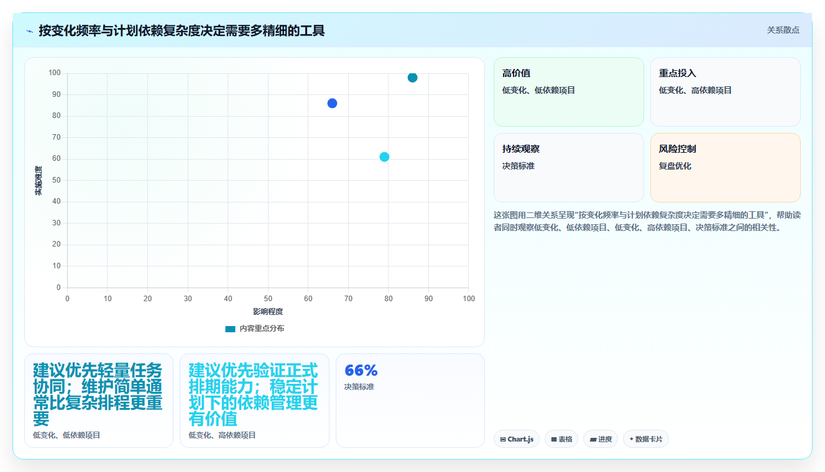Open the 持续观察 card

tap(568, 168)
